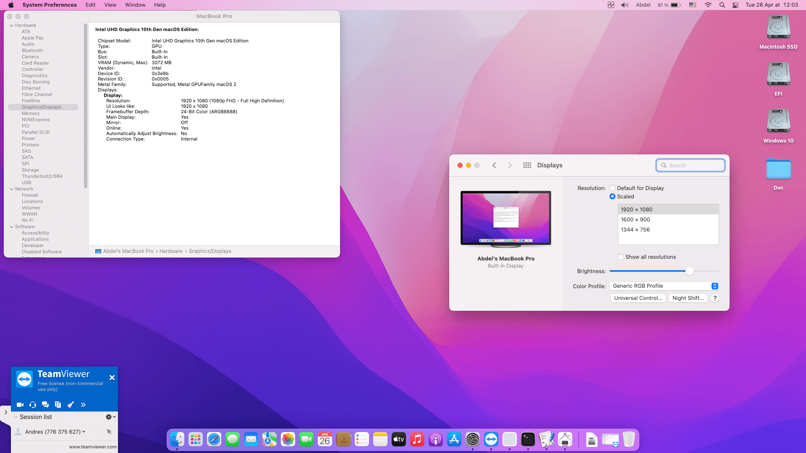Open the TeamViewer session gear dropdown

(x=110, y=417)
